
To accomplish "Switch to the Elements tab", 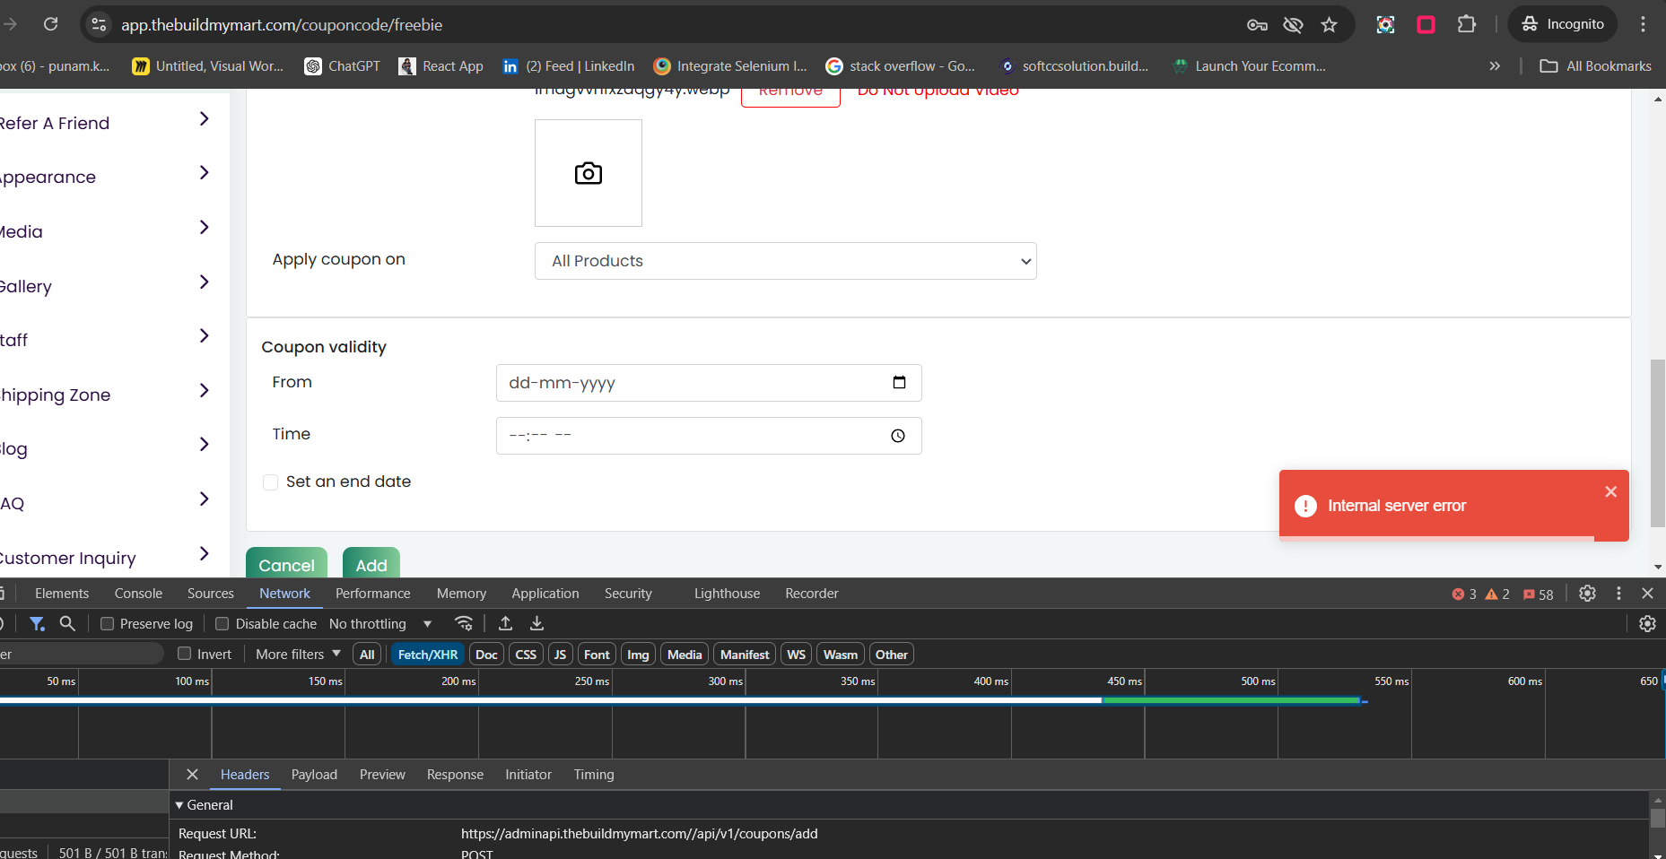I will pos(62,594).
